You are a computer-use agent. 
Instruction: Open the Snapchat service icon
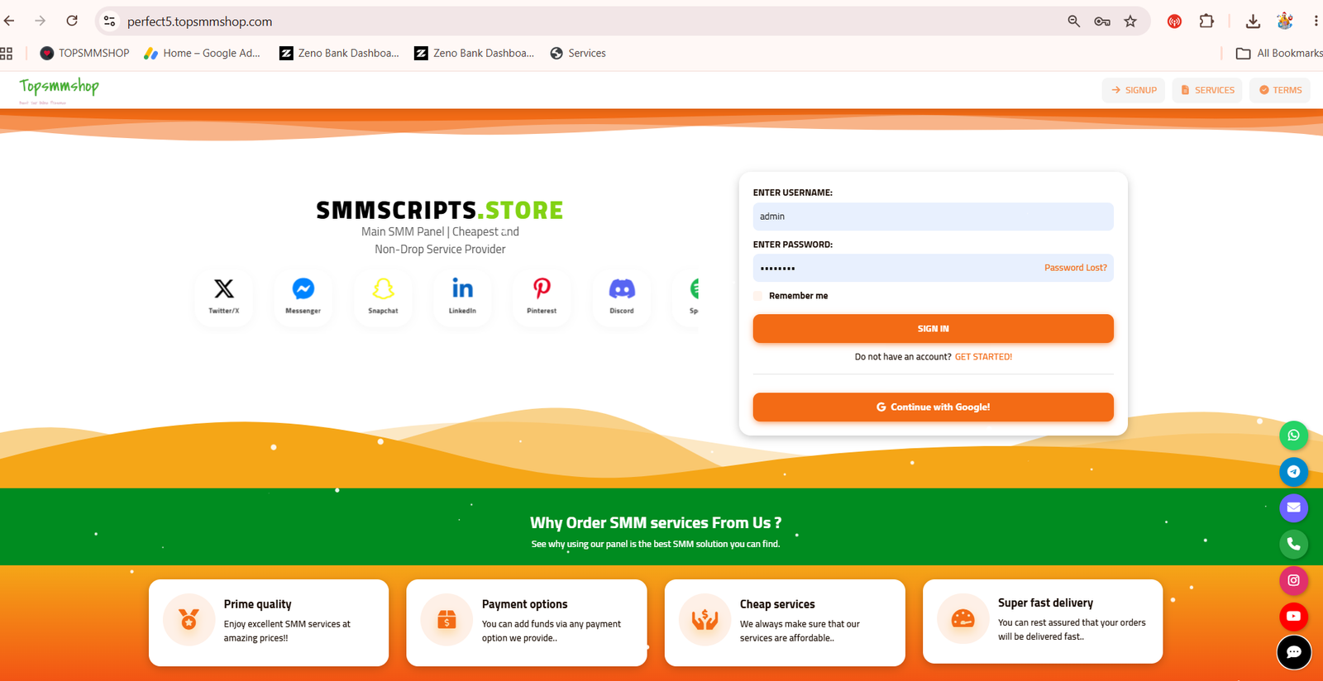383,297
